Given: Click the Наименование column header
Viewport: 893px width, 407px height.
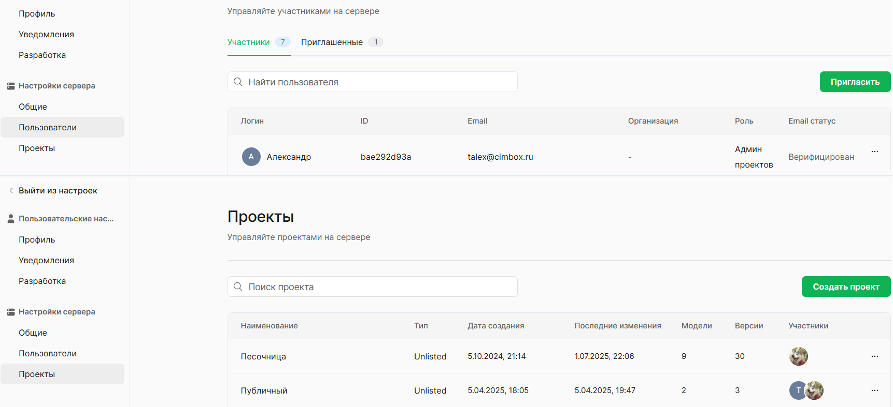Looking at the screenshot, I should click(x=269, y=326).
